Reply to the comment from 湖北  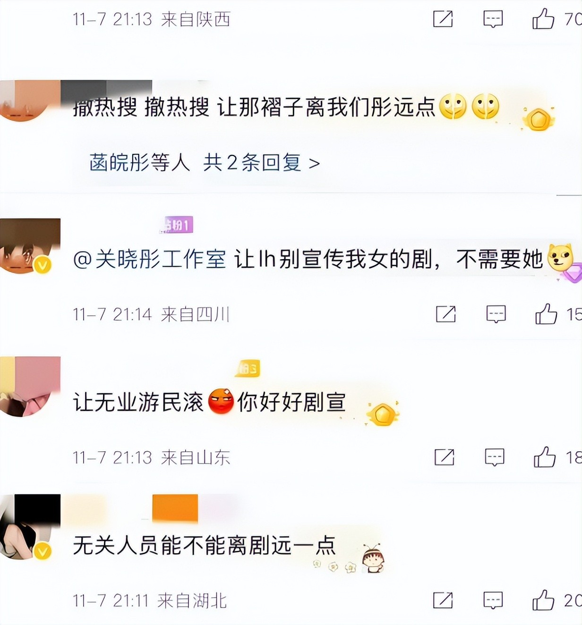click(x=493, y=600)
